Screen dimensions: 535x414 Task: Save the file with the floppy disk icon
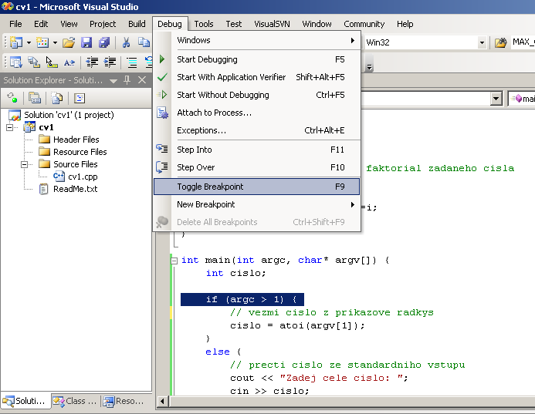tap(86, 42)
